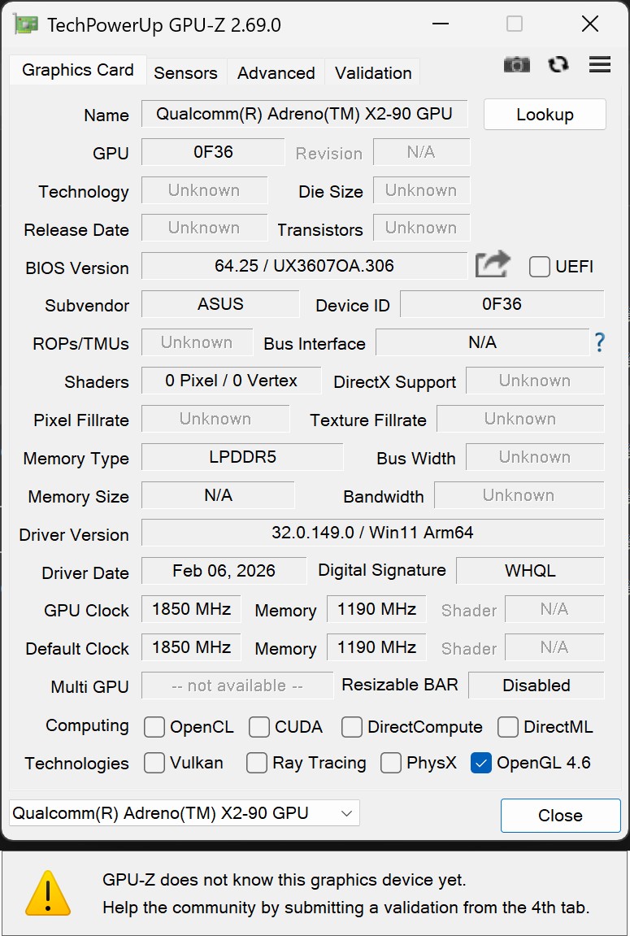This screenshot has height=936, width=630.
Task: Click the Multi GPU not available field
Action: pos(237,686)
